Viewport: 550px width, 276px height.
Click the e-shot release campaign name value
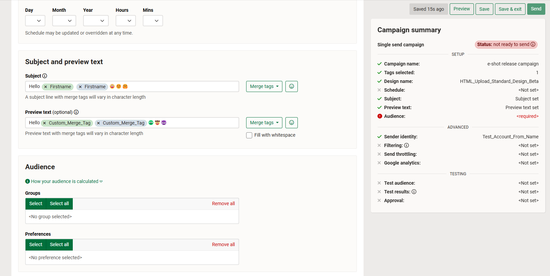[513, 64]
